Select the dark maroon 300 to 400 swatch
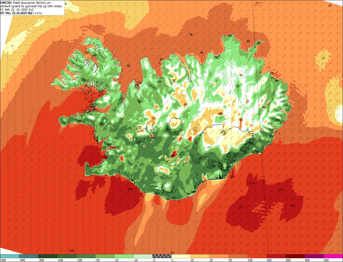The image size is (343, 262). pyautogui.click(x=295, y=256)
